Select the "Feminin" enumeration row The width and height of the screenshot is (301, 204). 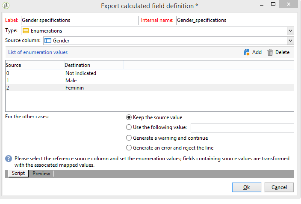[x=75, y=87]
